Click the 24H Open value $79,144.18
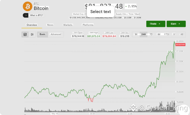Screen dimensions: 190x115 pos(78,36)
